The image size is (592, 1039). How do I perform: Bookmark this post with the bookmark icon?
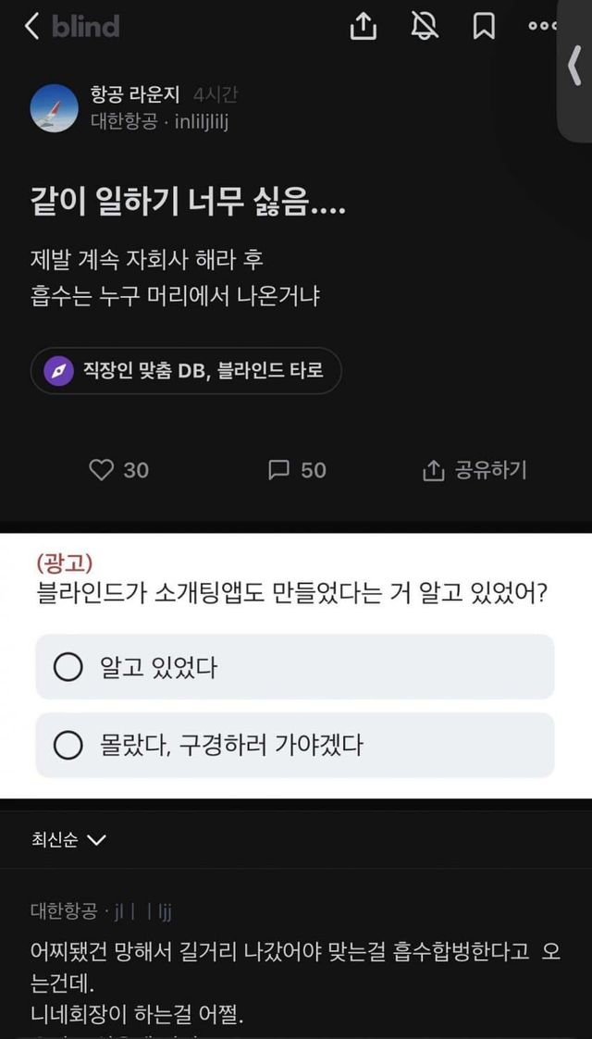pyautogui.click(x=484, y=27)
